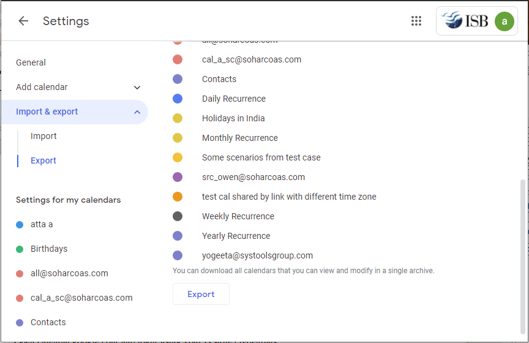Click yellow dot beside Holidays in India

(178, 118)
